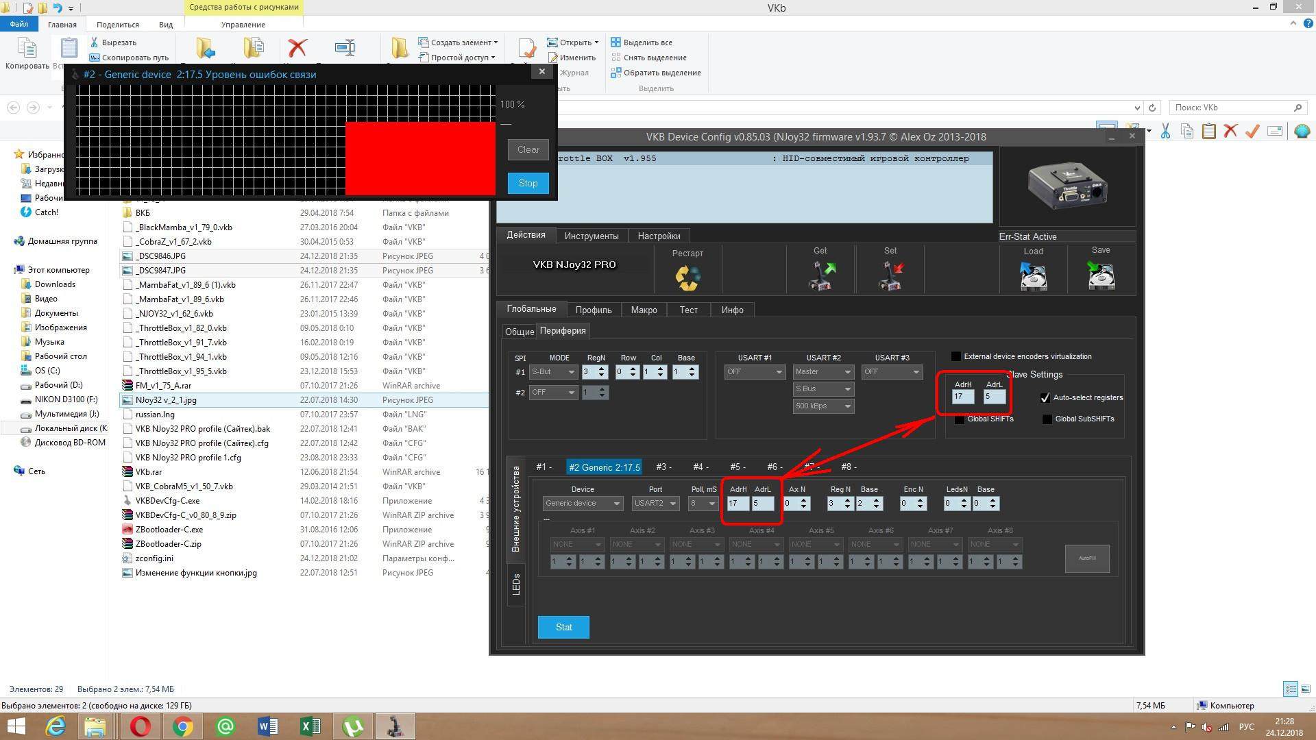Click the globe icon in right toolbar
Viewport: 1316px width, 740px height.
tap(1302, 131)
